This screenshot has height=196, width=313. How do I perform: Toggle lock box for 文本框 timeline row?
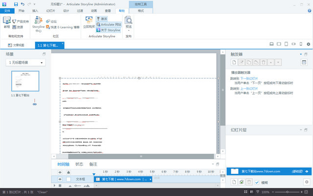coord(68,179)
